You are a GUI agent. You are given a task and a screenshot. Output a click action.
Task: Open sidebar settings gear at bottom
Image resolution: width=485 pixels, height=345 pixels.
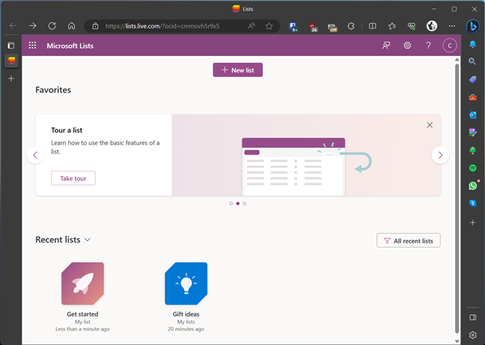(x=472, y=335)
